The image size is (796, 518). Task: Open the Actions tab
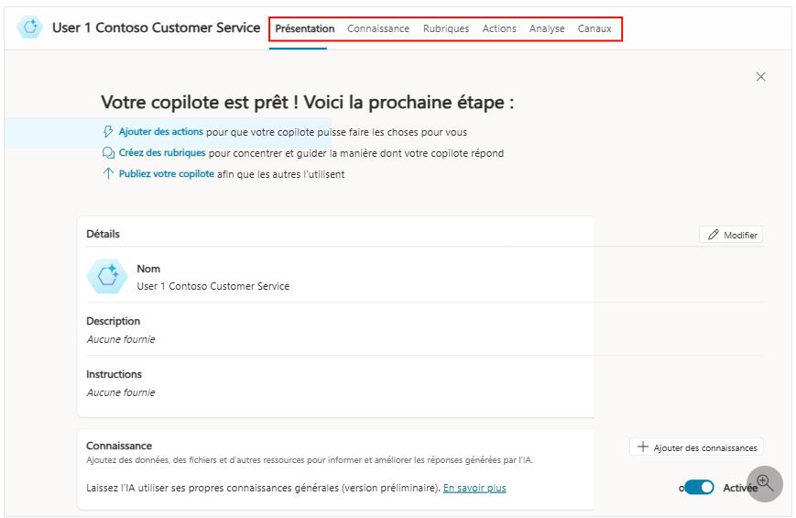[x=499, y=28]
